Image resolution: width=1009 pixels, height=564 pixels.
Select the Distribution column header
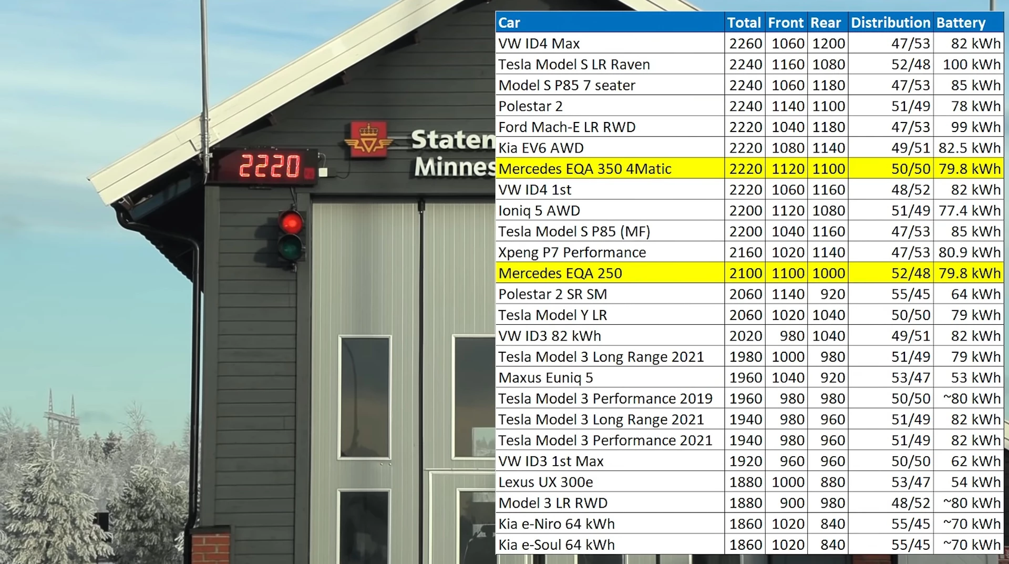click(x=890, y=23)
